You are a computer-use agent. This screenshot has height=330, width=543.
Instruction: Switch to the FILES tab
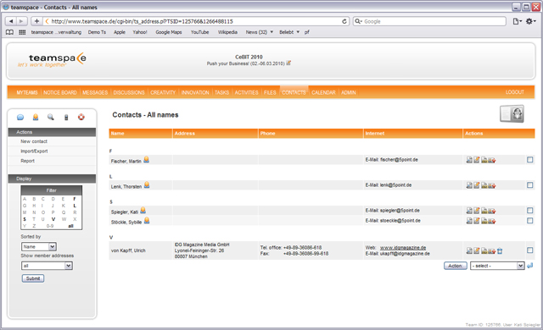[x=270, y=92]
